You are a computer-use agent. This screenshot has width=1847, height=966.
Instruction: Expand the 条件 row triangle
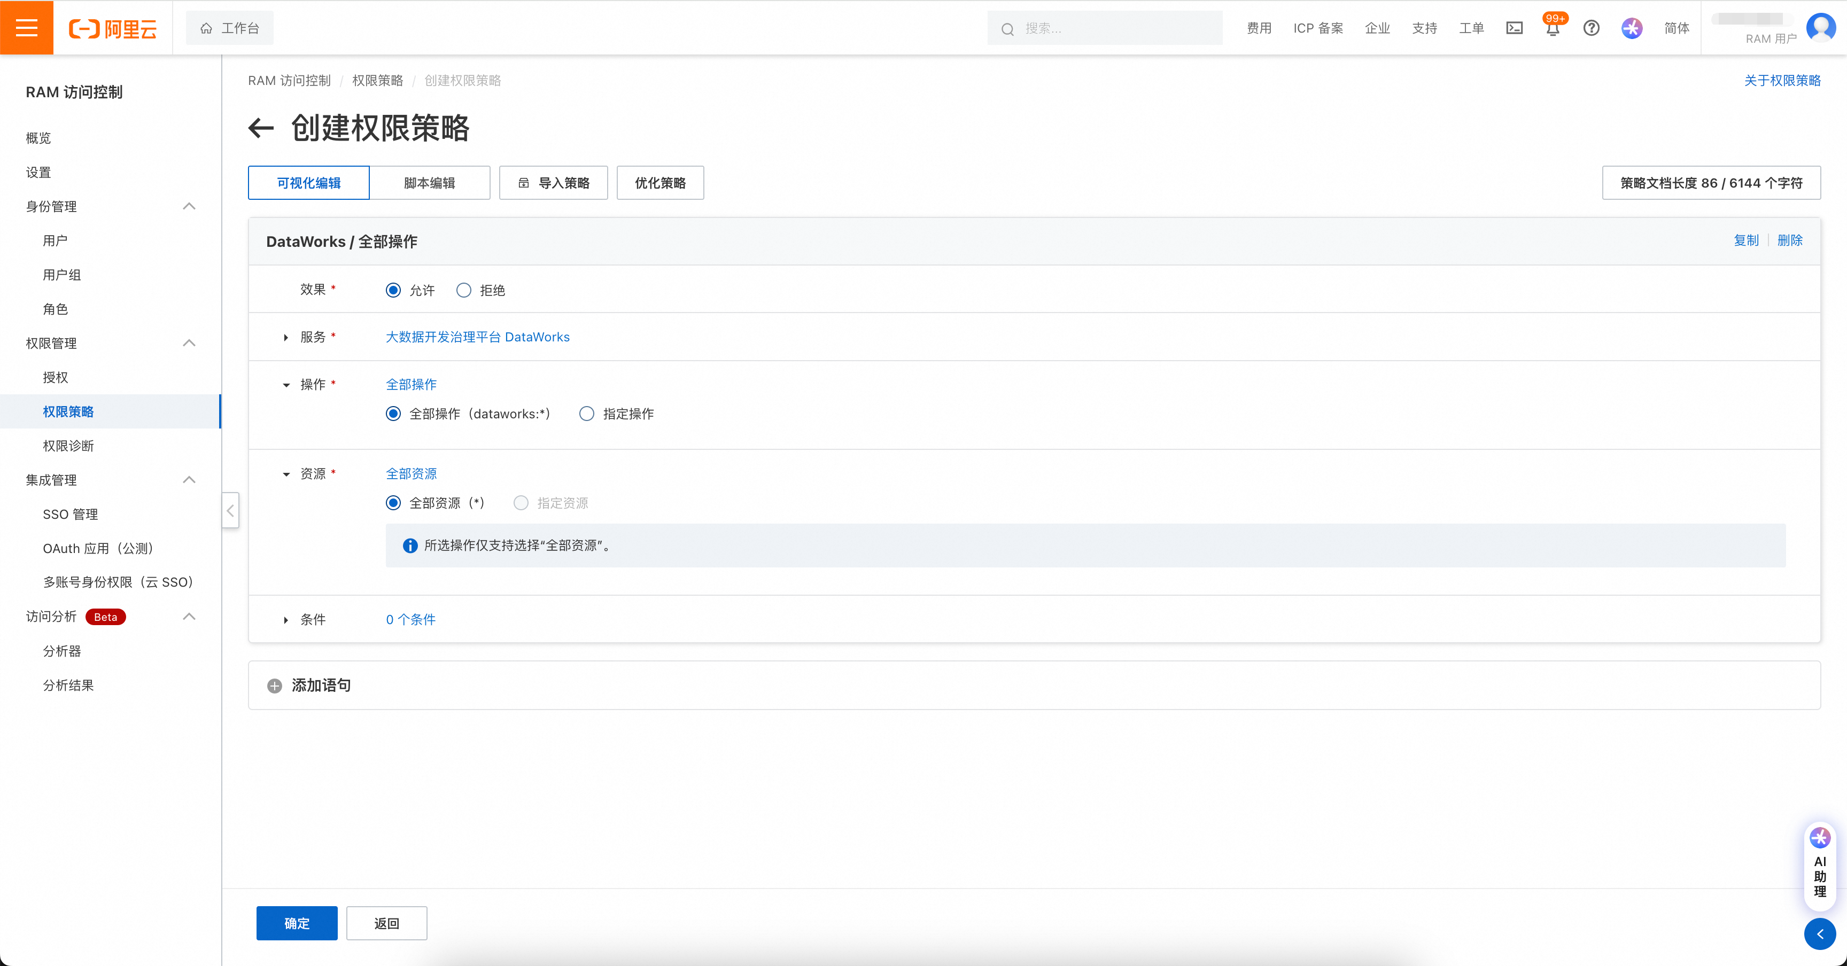[286, 620]
